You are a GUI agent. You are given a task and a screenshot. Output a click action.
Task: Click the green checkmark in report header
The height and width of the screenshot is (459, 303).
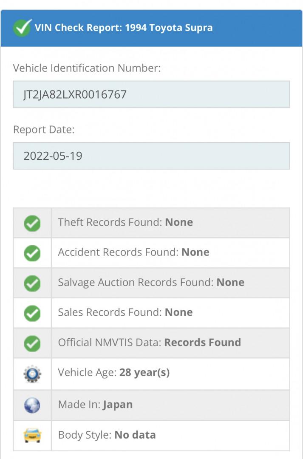(22, 28)
